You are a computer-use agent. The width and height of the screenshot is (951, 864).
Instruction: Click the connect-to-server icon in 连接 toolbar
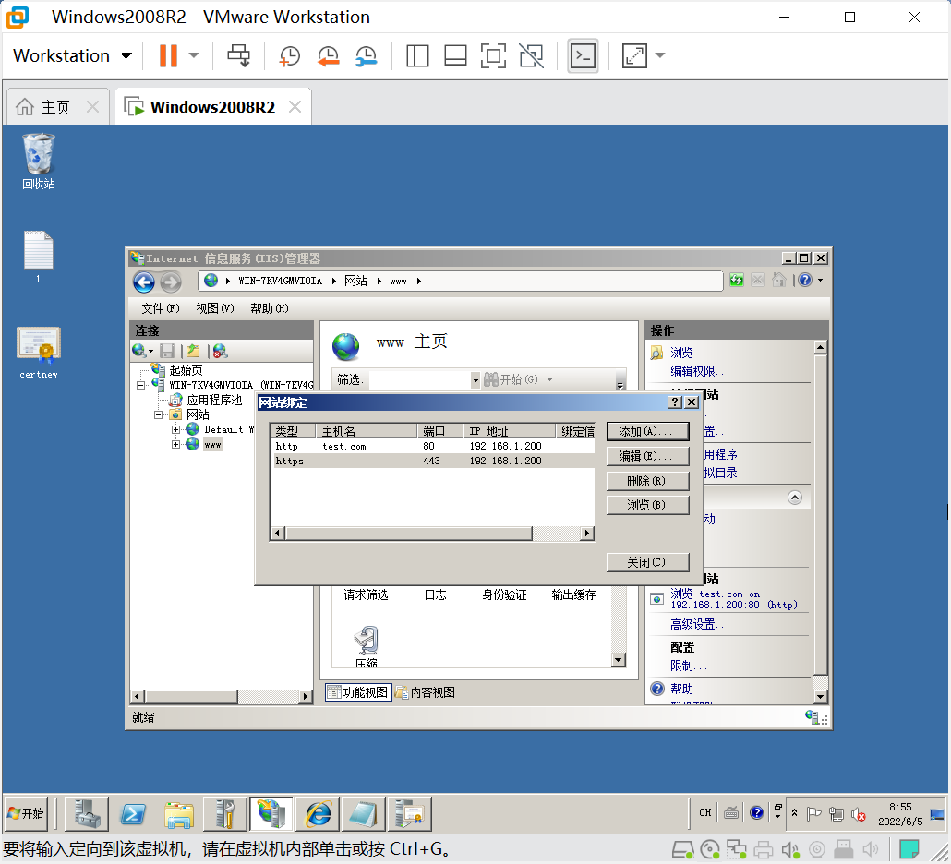[x=139, y=351]
